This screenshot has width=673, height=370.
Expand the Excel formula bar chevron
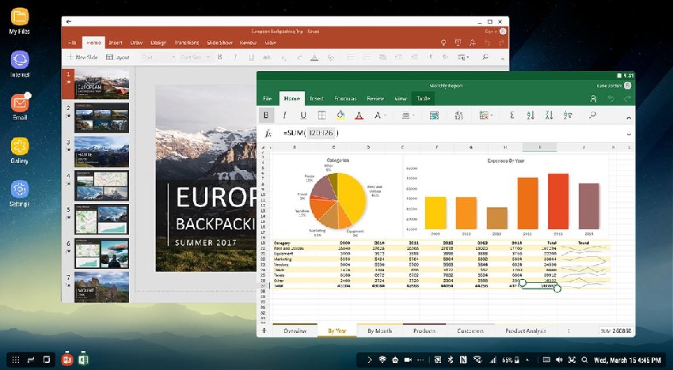tap(629, 134)
